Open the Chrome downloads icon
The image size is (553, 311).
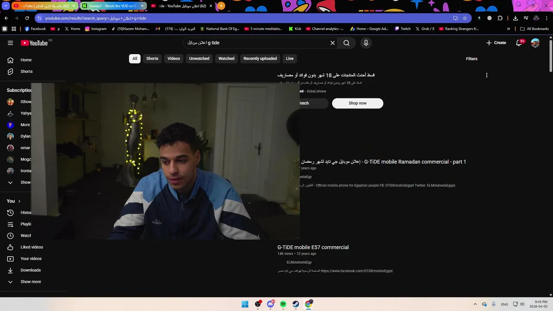pyautogui.click(x=515, y=18)
